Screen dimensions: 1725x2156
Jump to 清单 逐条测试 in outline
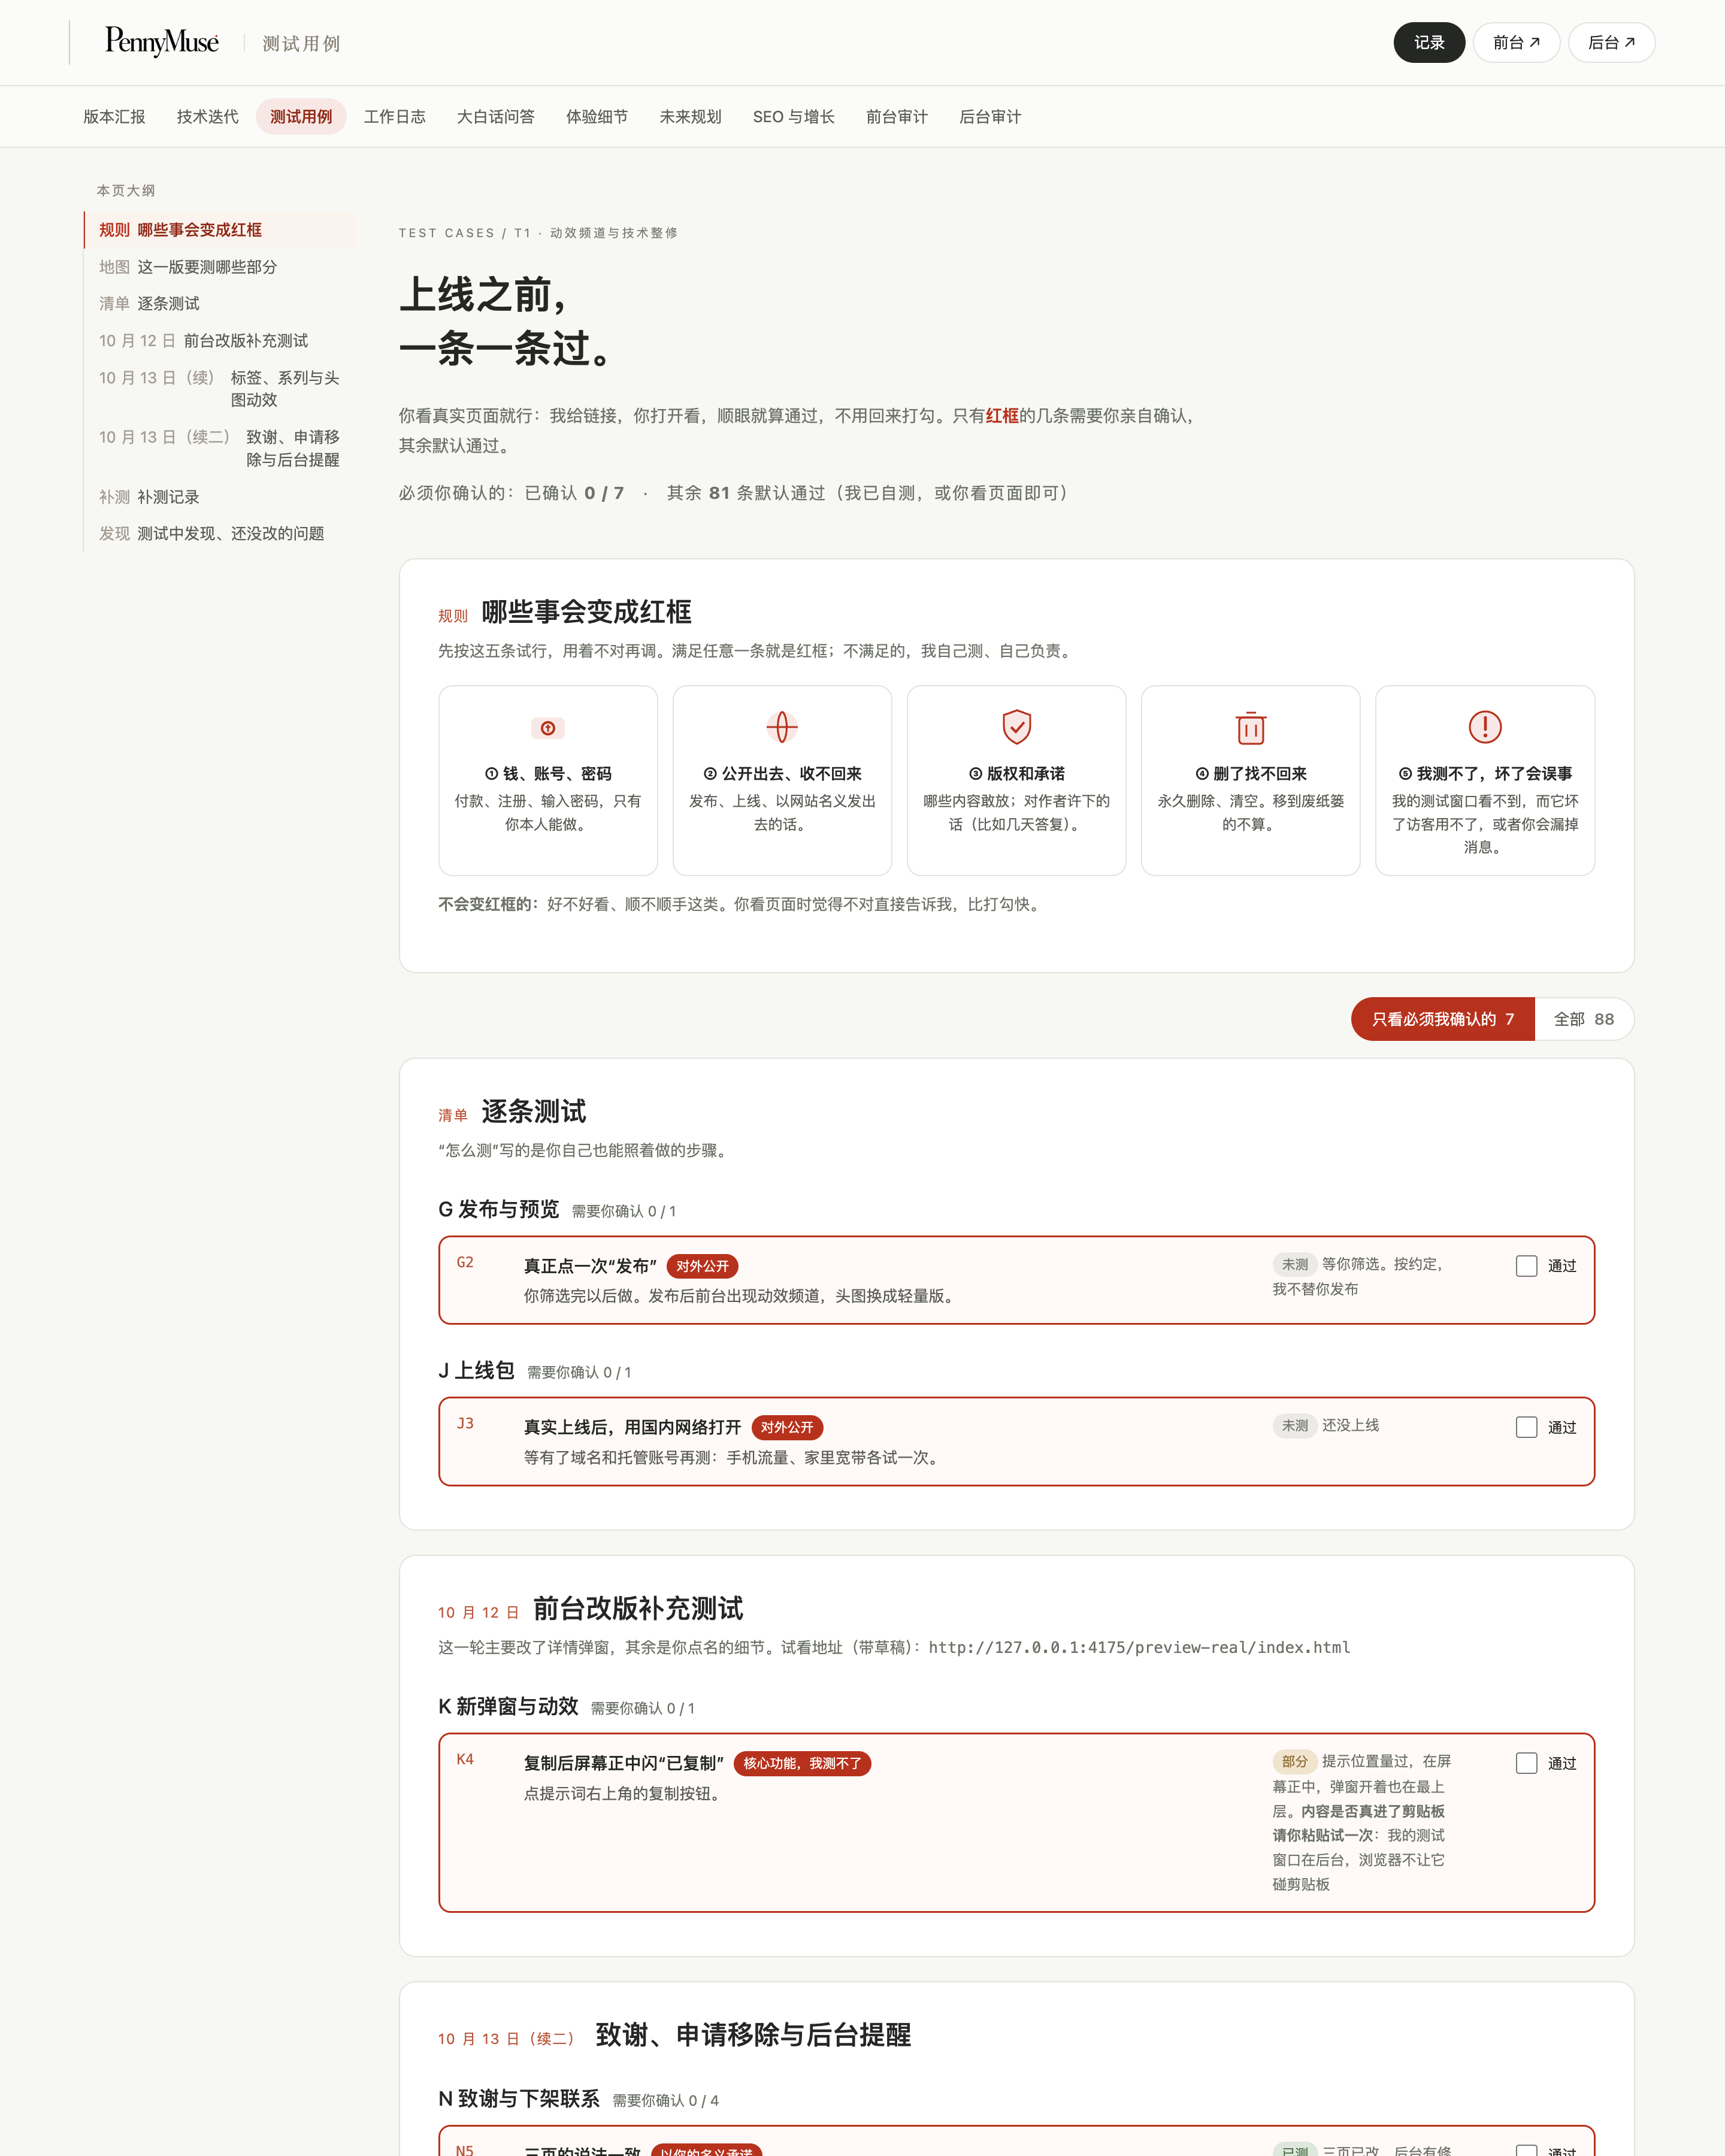[x=220, y=303]
